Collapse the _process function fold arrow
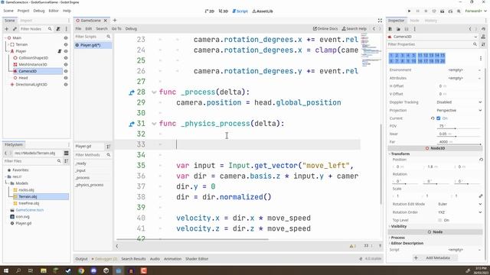Image resolution: width=490 pixels, height=275 pixels. [x=154, y=92]
